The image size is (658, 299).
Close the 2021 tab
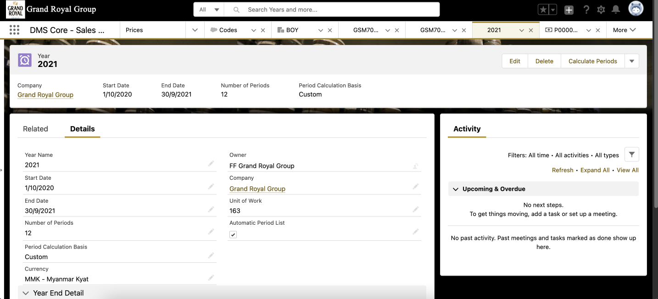[x=531, y=30]
